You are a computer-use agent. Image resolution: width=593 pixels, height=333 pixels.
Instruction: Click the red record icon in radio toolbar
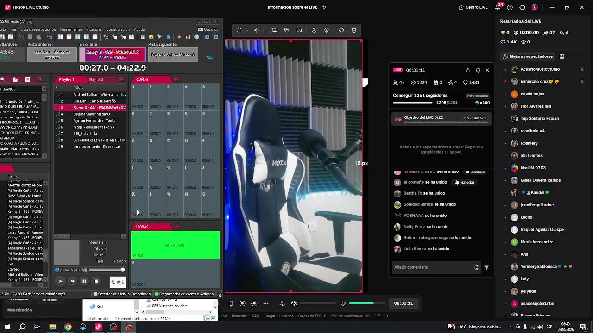pos(179,37)
